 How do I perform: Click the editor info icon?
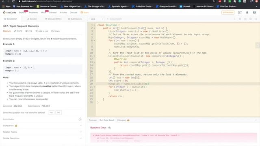tap(235, 19)
